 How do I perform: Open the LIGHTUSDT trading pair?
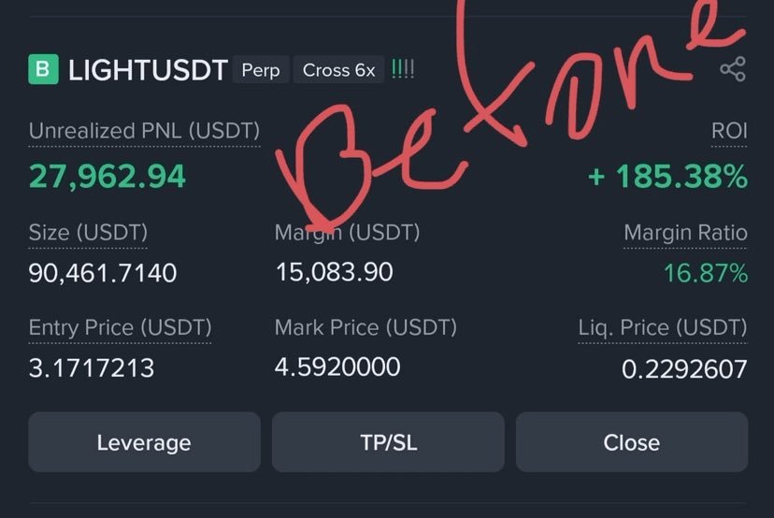(148, 70)
